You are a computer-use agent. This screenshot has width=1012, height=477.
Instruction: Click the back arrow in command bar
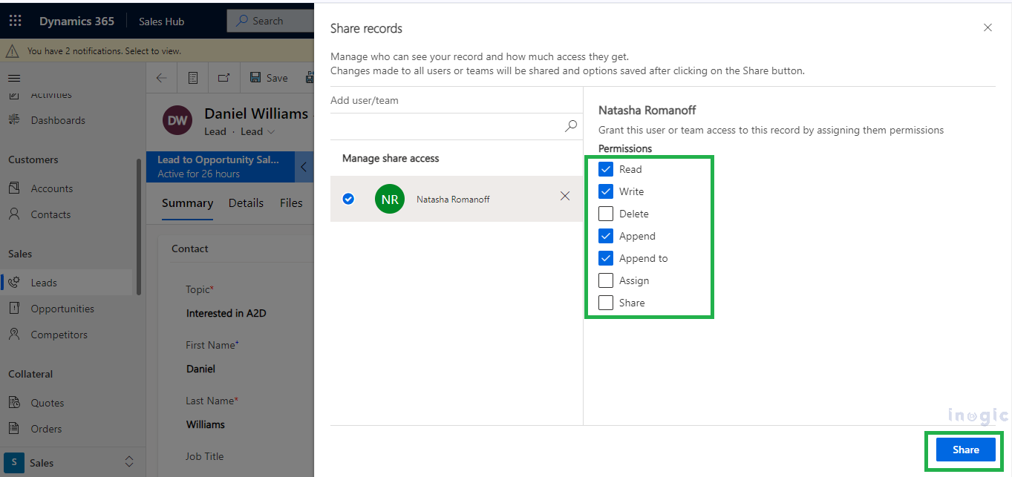click(162, 78)
